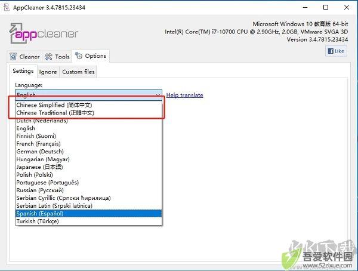Switch to the Options tab
The width and height of the screenshot is (358, 271).
pyautogui.click(x=91, y=56)
